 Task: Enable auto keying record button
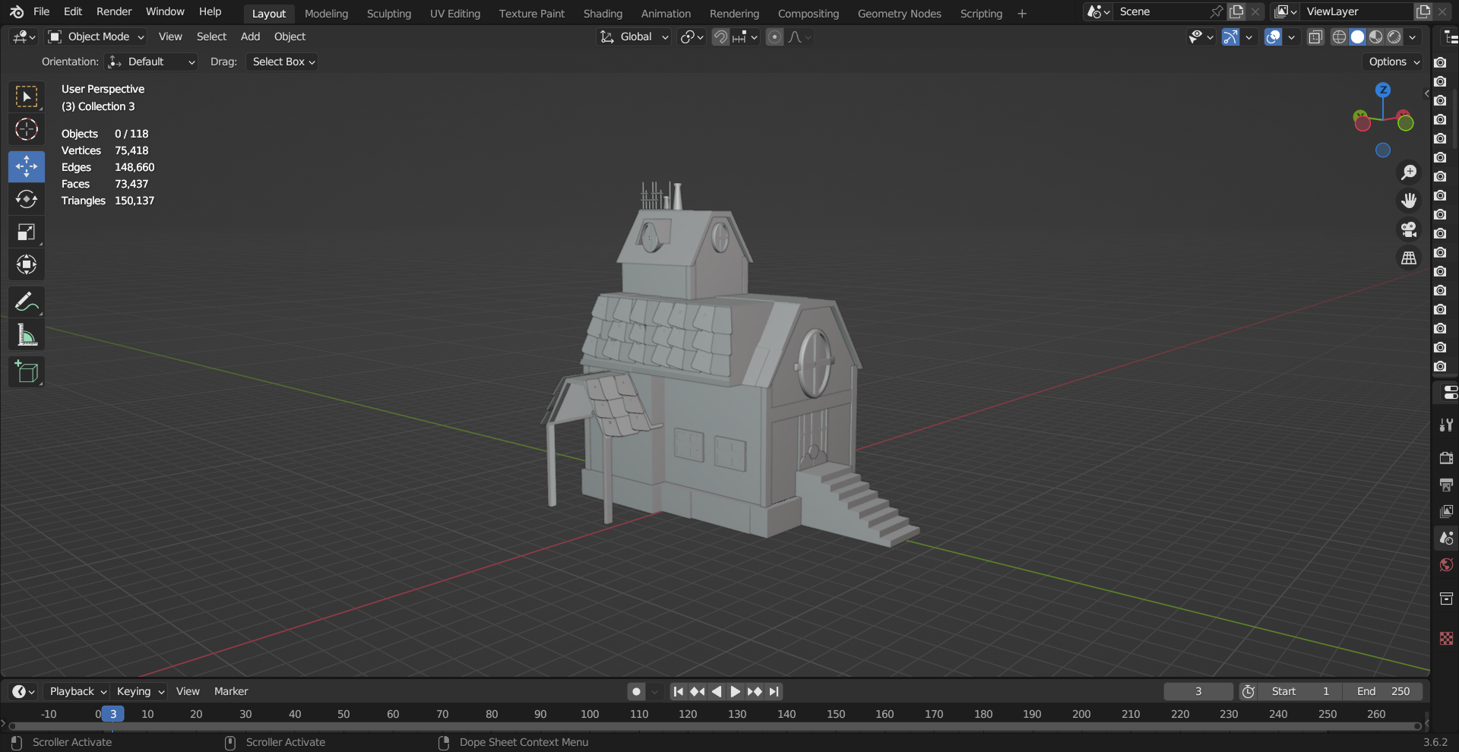pyautogui.click(x=637, y=691)
